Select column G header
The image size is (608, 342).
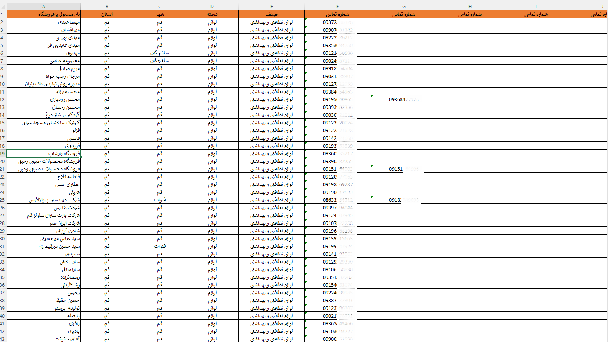pos(404,6)
